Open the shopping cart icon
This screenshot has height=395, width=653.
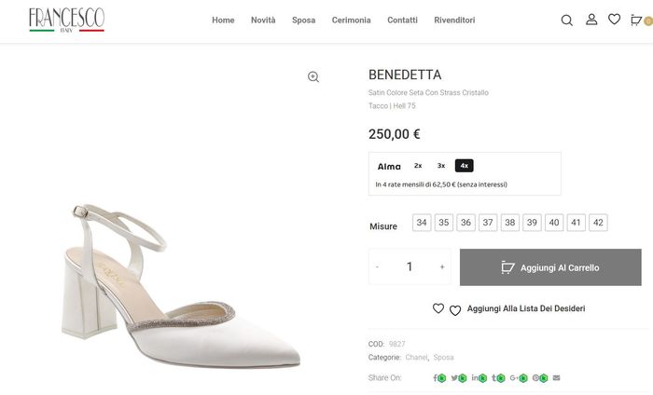pos(637,20)
